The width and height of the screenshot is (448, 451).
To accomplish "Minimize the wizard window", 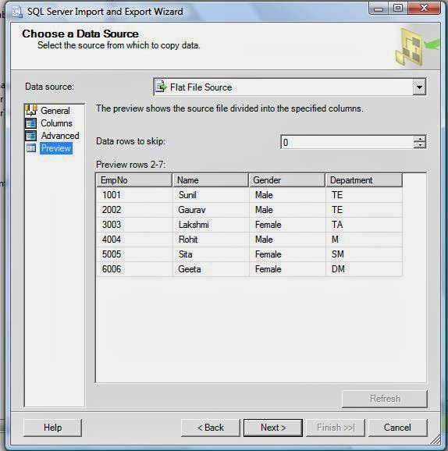I will [x=379, y=9].
